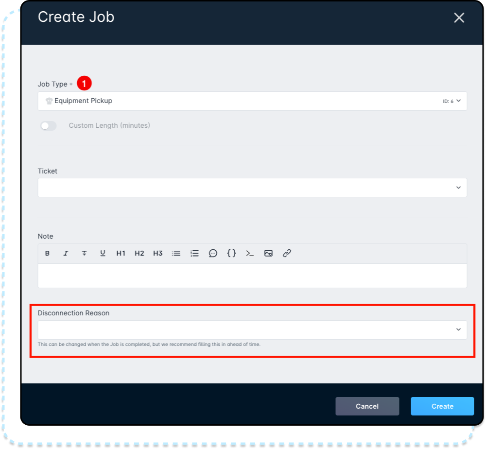Click into the Note text area
The image size is (486, 449).
click(x=252, y=276)
